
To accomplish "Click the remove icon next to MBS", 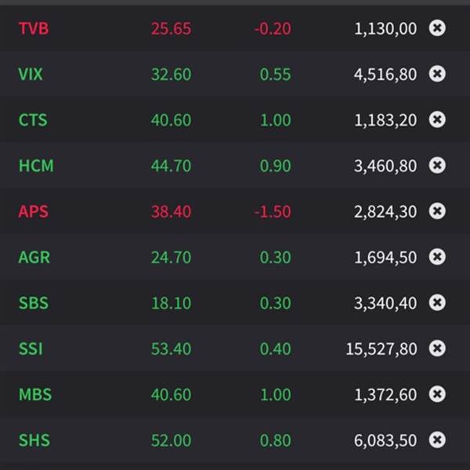I will pyautogui.click(x=437, y=394).
